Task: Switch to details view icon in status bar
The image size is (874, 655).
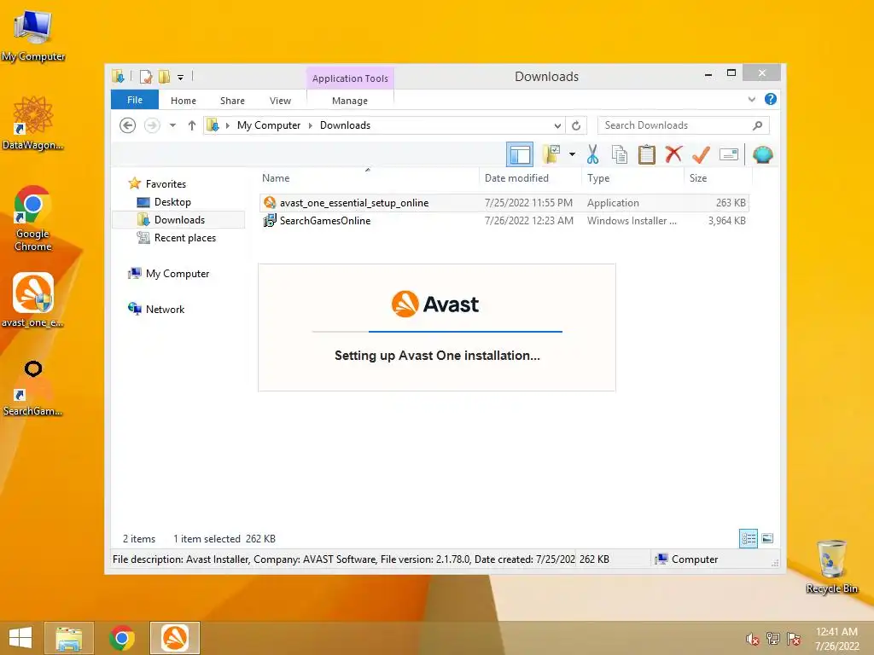Action: point(748,539)
